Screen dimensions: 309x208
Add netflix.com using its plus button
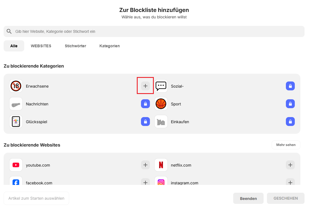pyautogui.click(x=290, y=165)
